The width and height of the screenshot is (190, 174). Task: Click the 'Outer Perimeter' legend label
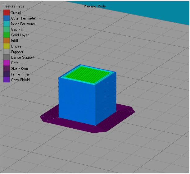[24, 18]
